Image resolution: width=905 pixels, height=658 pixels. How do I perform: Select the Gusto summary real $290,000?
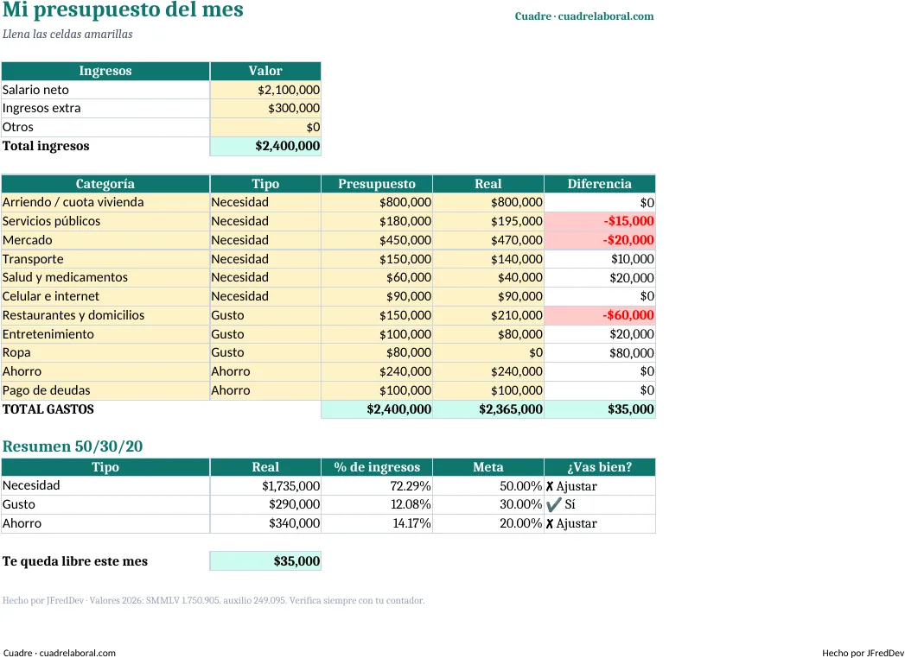pyautogui.click(x=265, y=504)
